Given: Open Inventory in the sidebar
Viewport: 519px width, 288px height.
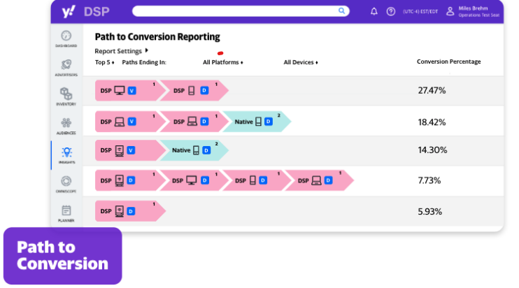Looking at the screenshot, I should (66, 97).
